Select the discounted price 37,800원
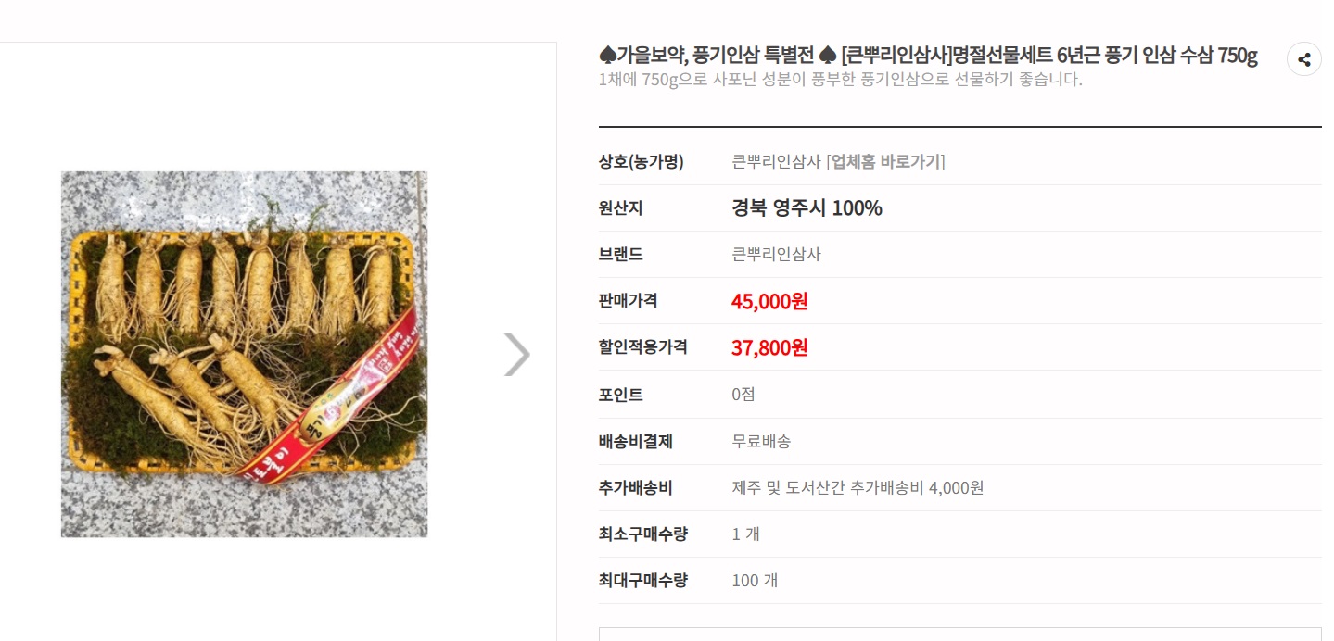The width and height of the screenshot is (1334, 641). (769, 348)
